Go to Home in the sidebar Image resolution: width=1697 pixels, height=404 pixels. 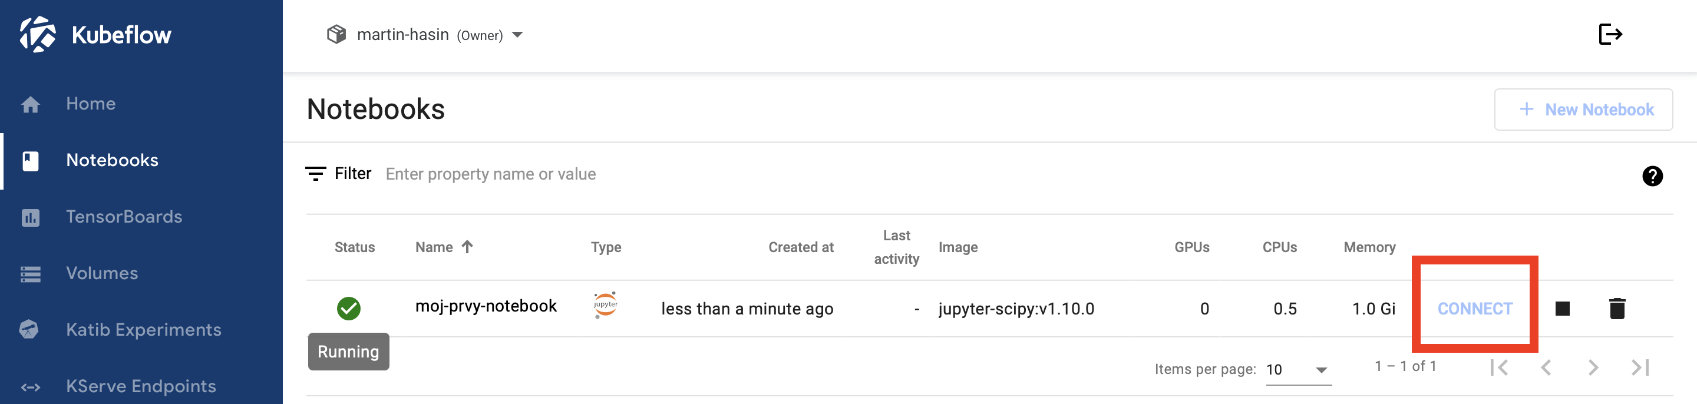tap(90, 104)
